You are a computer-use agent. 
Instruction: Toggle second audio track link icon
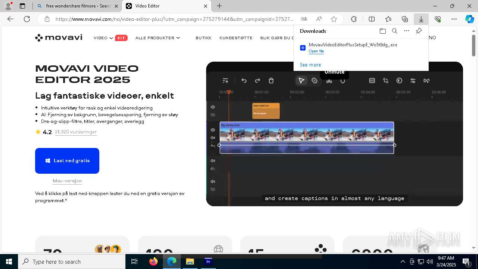click(213, 189)
